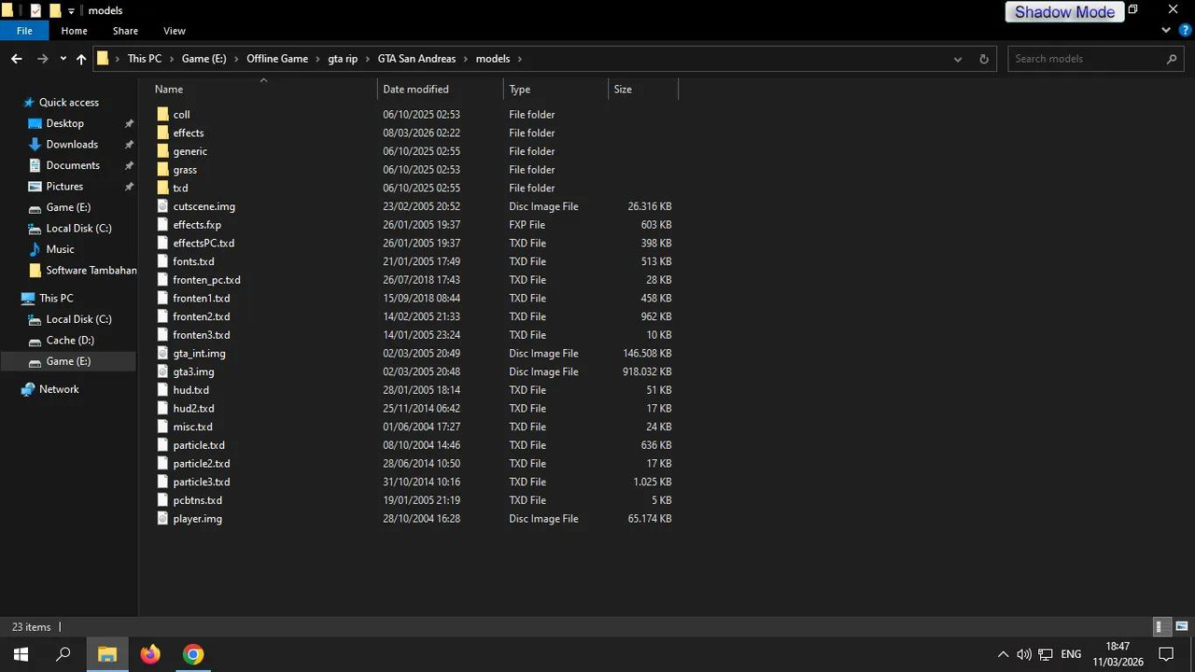Open the Share ribbon tab
This screenshot has height=672, width=1195.
coord(125,31)
